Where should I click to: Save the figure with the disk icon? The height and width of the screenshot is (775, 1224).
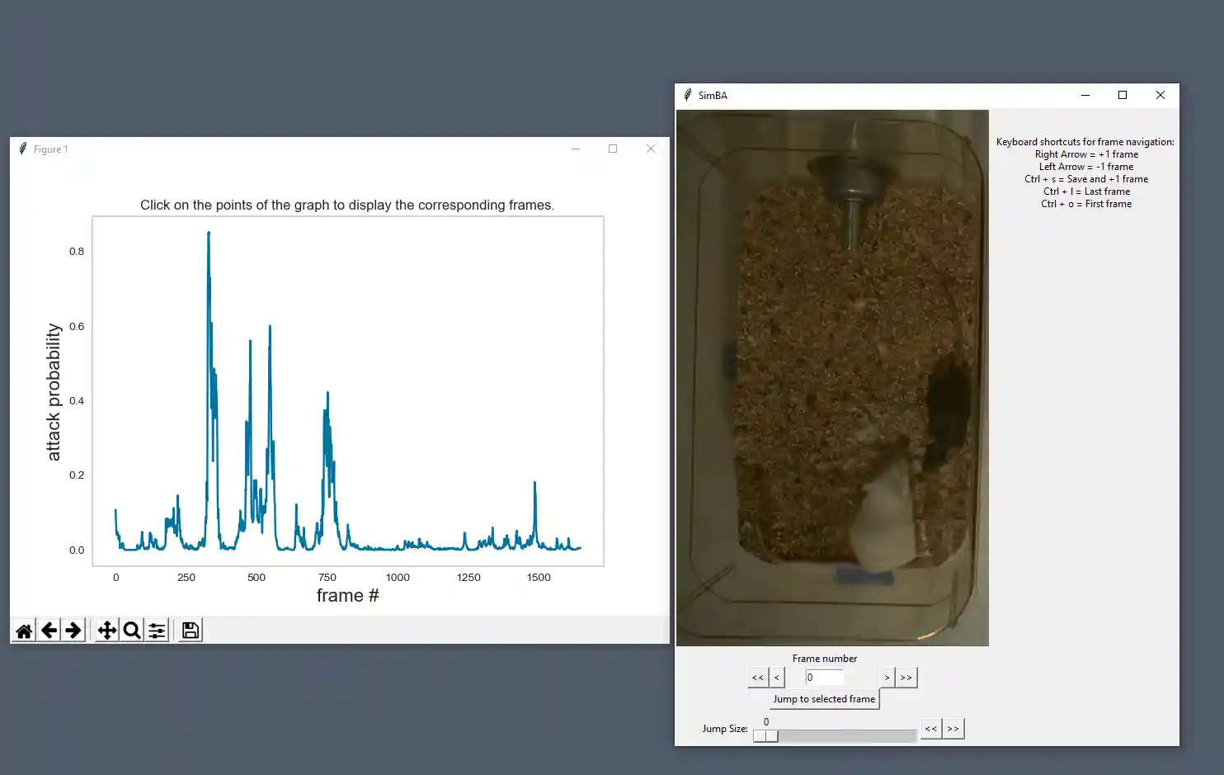(x=191, y=631)
